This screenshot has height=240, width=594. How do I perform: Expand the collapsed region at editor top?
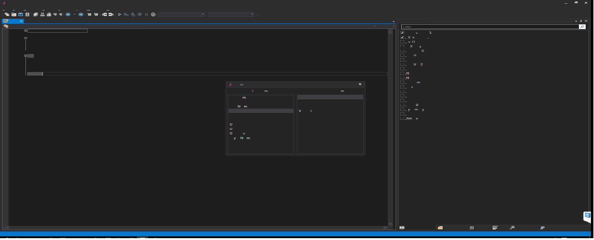26,31
